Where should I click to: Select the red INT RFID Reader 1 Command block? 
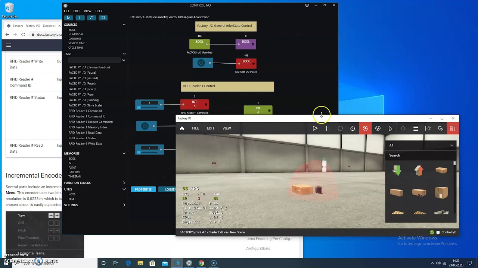coord(195,105)
